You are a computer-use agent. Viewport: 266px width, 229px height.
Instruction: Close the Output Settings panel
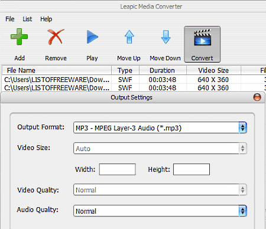click(257, 97)
